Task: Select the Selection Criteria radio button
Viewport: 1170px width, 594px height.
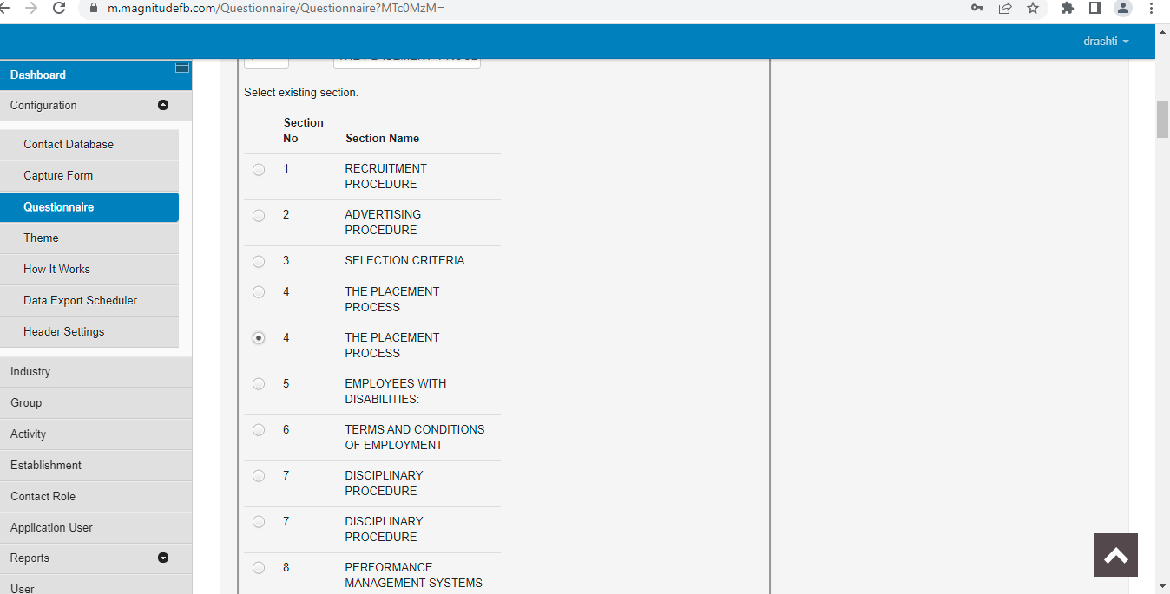Action: click(x=259, y=261)
